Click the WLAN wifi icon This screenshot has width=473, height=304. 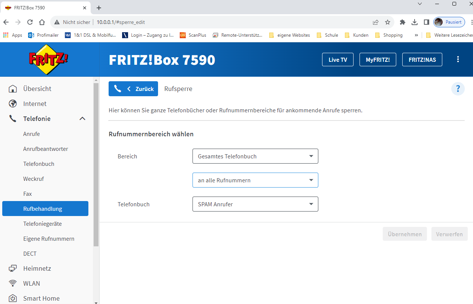tap(13, 283)
